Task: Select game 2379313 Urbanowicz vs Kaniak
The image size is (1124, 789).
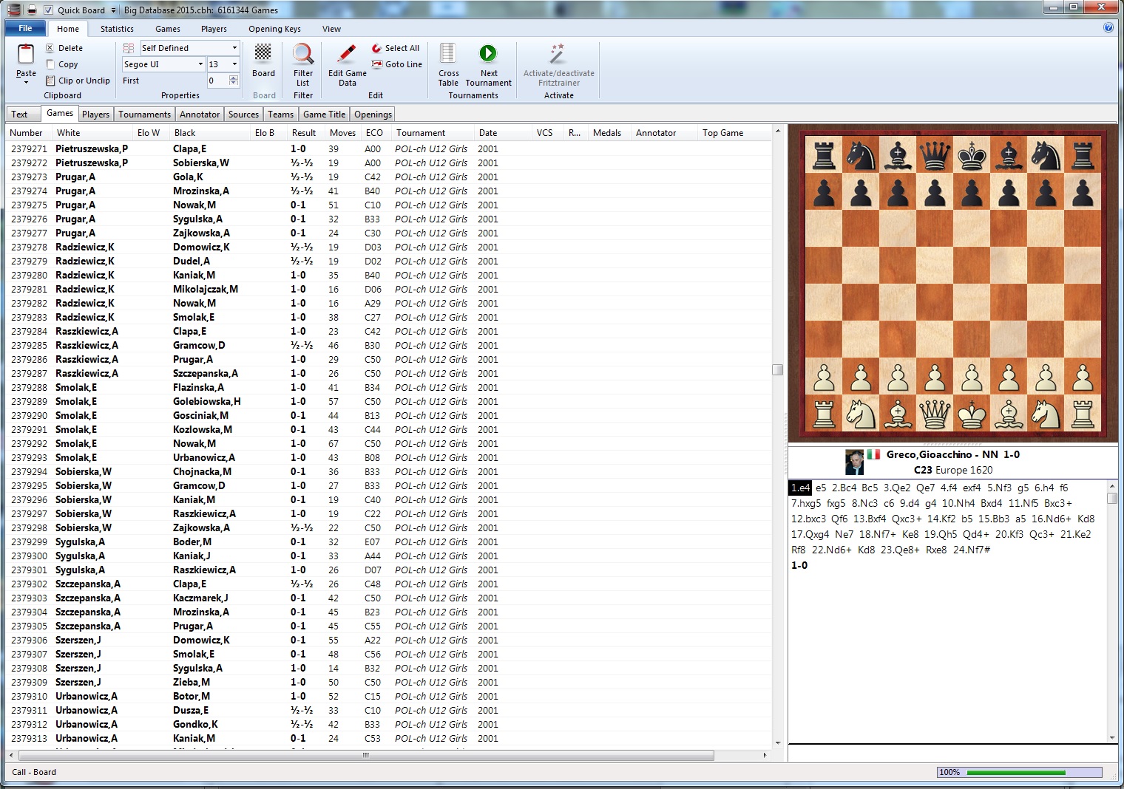Action: [x=389, y=738]
